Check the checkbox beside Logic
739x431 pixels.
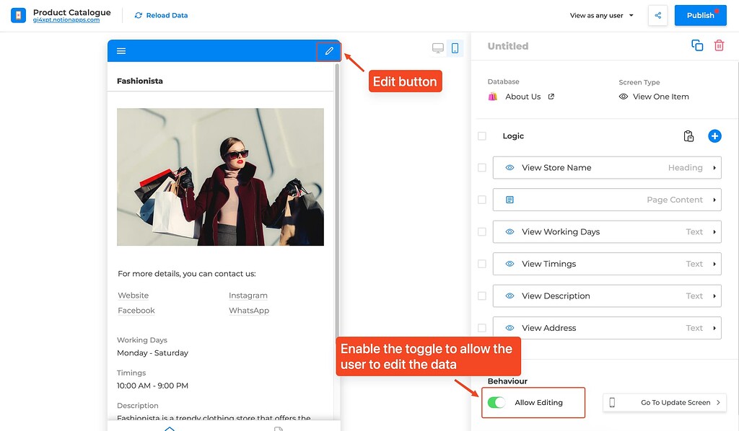(481, 135)
